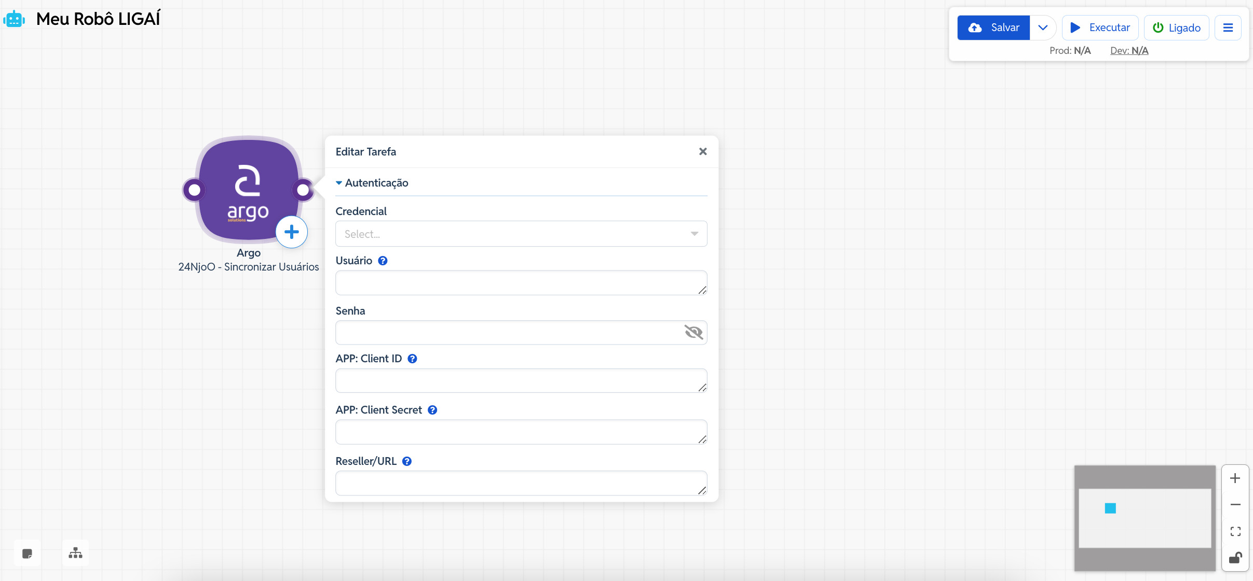Open help for APP: Client Secret
The height and width of the screenshot is (581, 1253).
pyautogui.click(x=432, y=410)
